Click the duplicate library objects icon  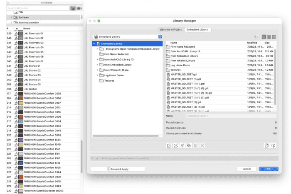189,145
